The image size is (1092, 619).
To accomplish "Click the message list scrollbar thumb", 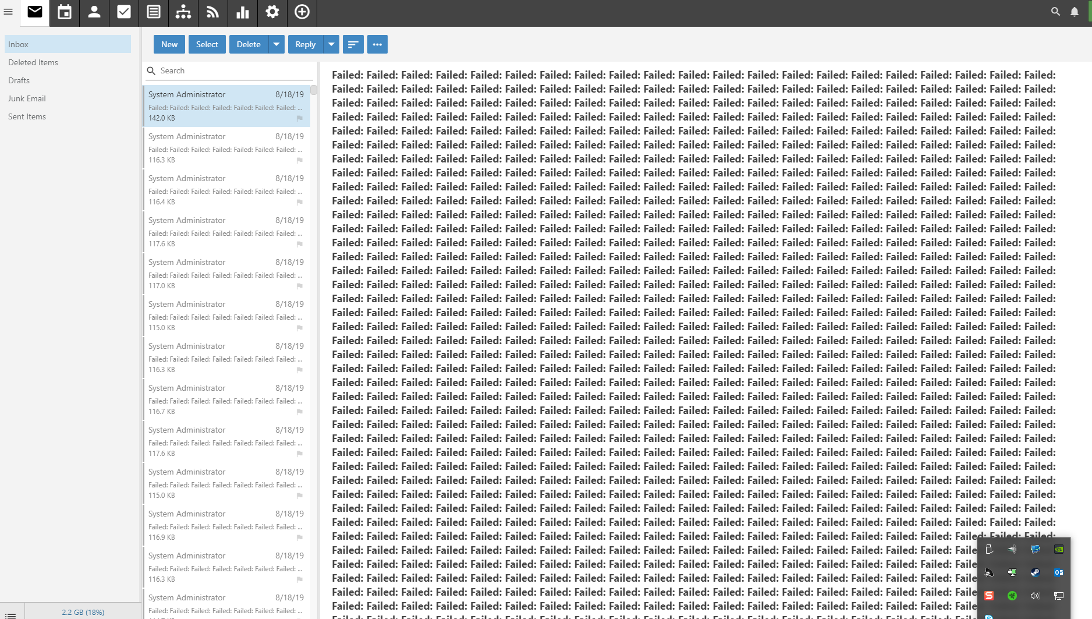I will tap(314, 90).
